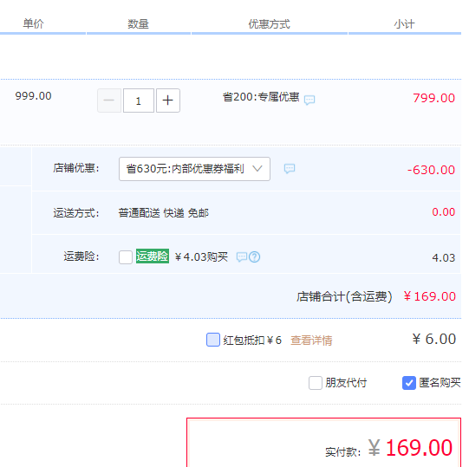Click the 数量 column header
Screen dimensions: 469x467
pos(138,24)
